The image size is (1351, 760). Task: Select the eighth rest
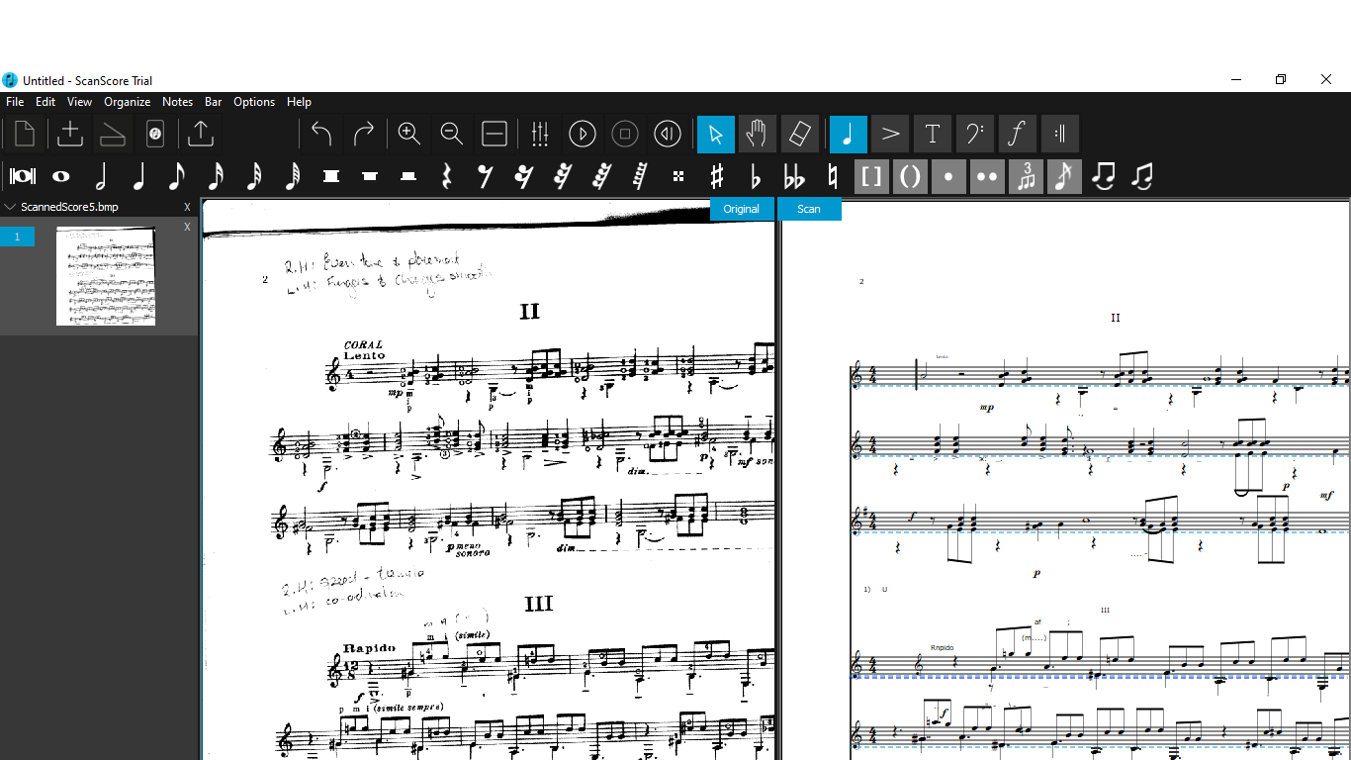[x=486, y=176]
